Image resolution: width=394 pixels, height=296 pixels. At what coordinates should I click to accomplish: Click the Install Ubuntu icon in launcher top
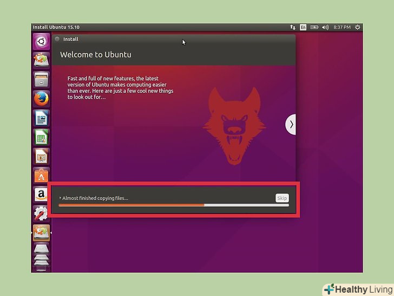pos(41,60)
